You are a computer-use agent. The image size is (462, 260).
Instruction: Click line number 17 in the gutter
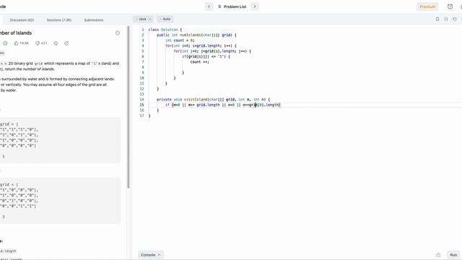pos(141,116)
